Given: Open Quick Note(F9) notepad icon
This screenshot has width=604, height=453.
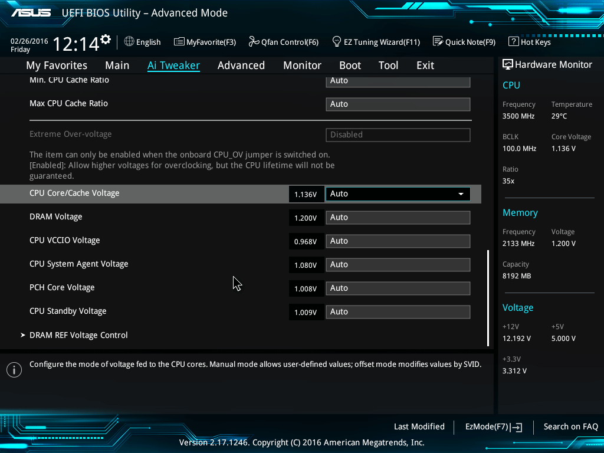Looking at the screenshot, I should 438,42.
